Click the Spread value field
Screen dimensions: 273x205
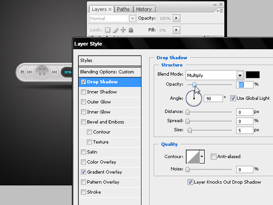[x=245, y=121]
